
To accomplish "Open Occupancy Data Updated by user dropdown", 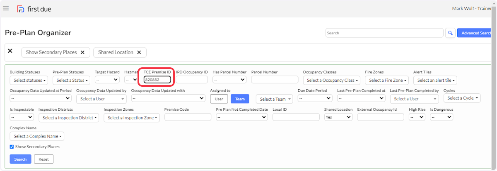I will point(101,99).
